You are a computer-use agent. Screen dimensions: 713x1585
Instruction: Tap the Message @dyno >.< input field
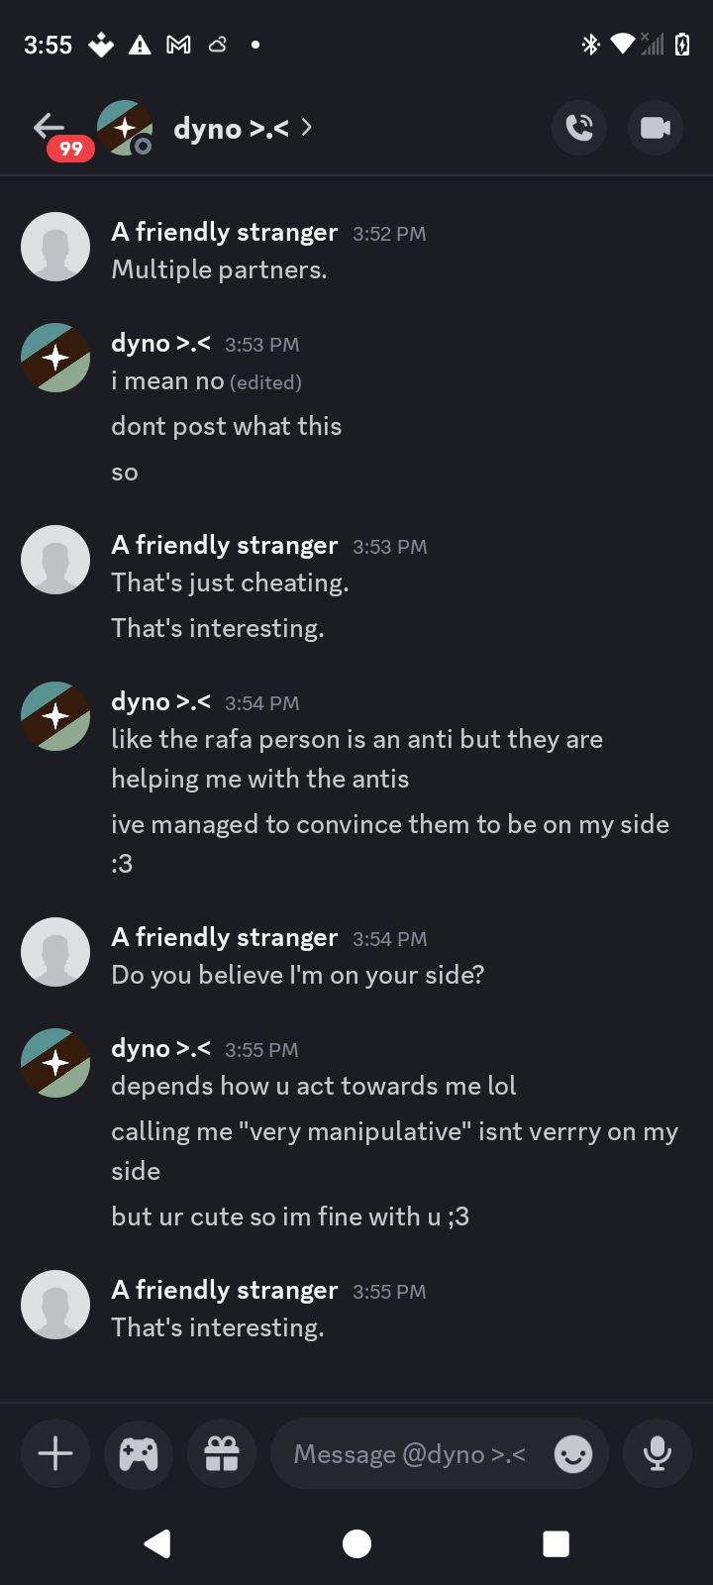pos(410,1453)
